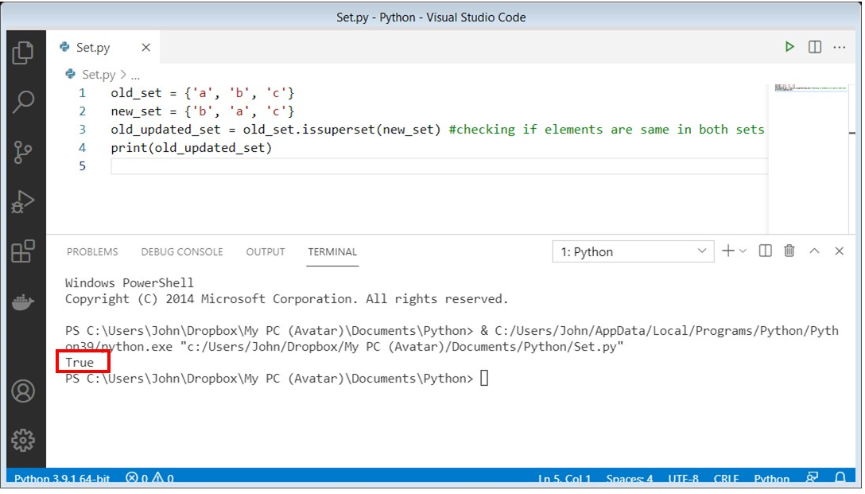The height and width of the screenshot is (494, 865).
Task: Change indentation via Spaces: 4
Action: coord(629,478)
